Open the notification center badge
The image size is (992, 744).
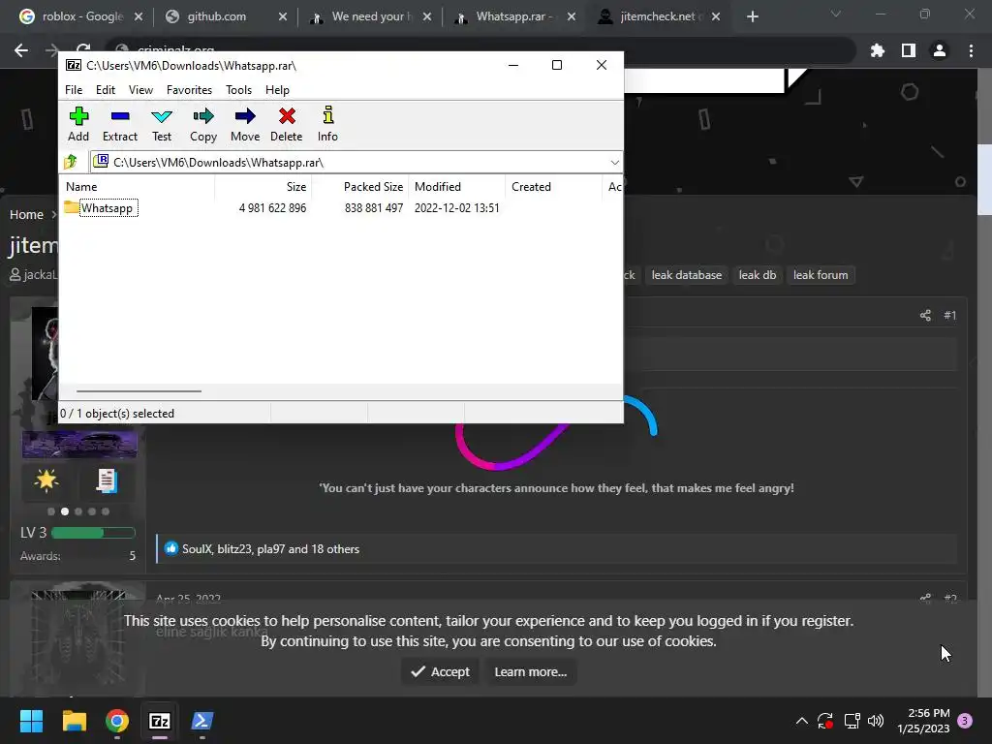(x=965, y=721)
